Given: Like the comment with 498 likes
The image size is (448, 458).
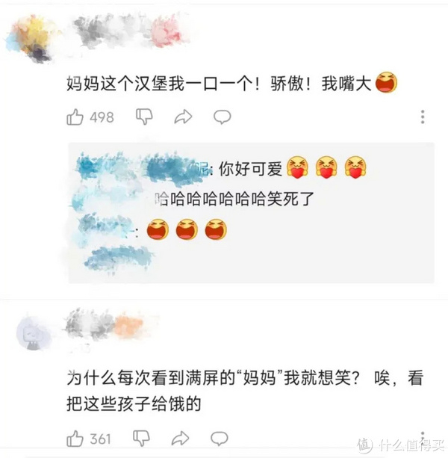Looking at the screenshot, I should click(x=75, y=117).
